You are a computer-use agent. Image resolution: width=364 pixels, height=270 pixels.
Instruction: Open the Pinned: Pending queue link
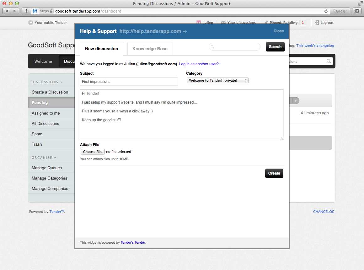pos(283,23)
